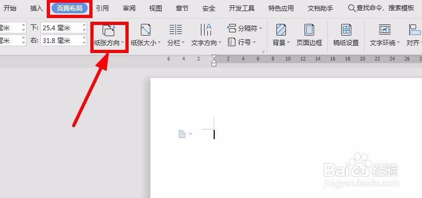Expand the 文字环绕 dropdown arrow
The height and width of the screenshot is (198, 422).
coord(398,42)
